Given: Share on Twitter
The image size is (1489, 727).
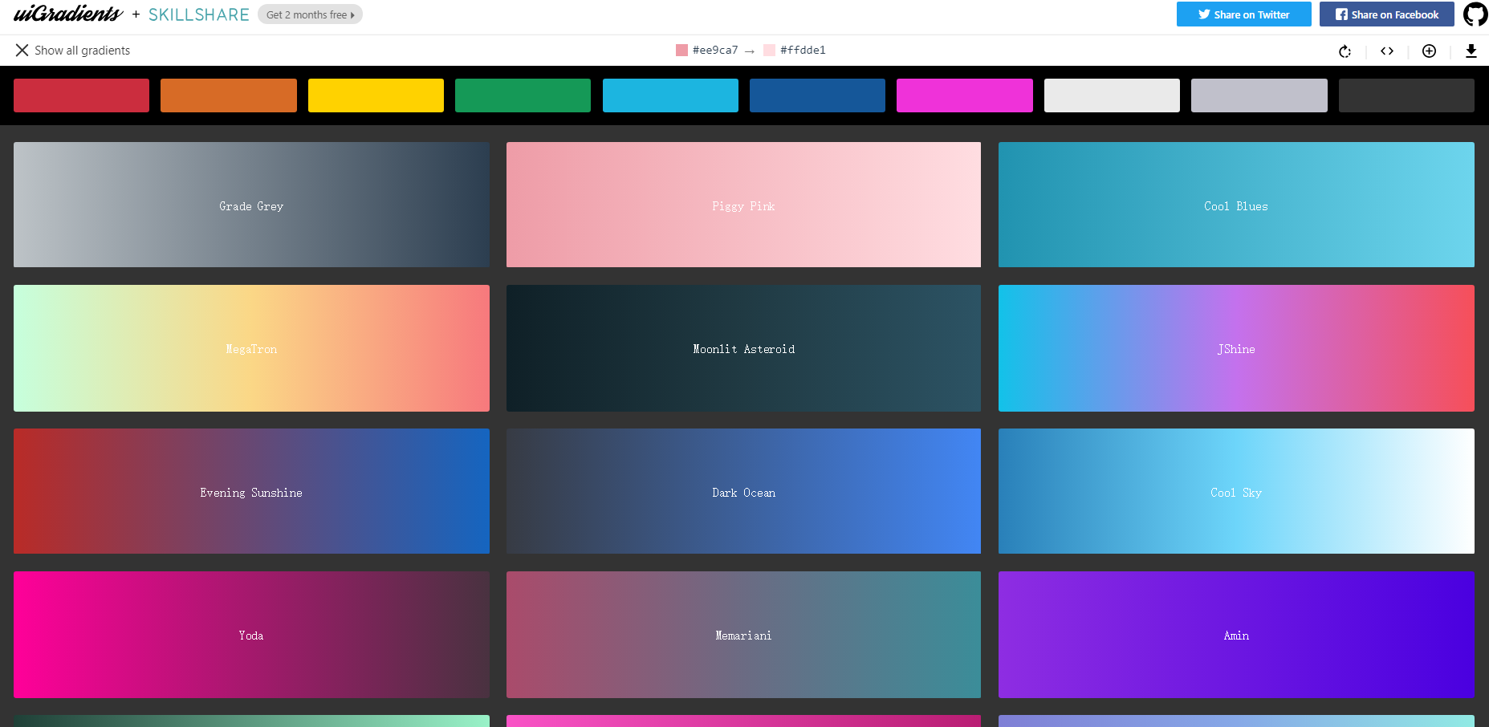Looking at the screenshot, I should (x=1243, y=14).
